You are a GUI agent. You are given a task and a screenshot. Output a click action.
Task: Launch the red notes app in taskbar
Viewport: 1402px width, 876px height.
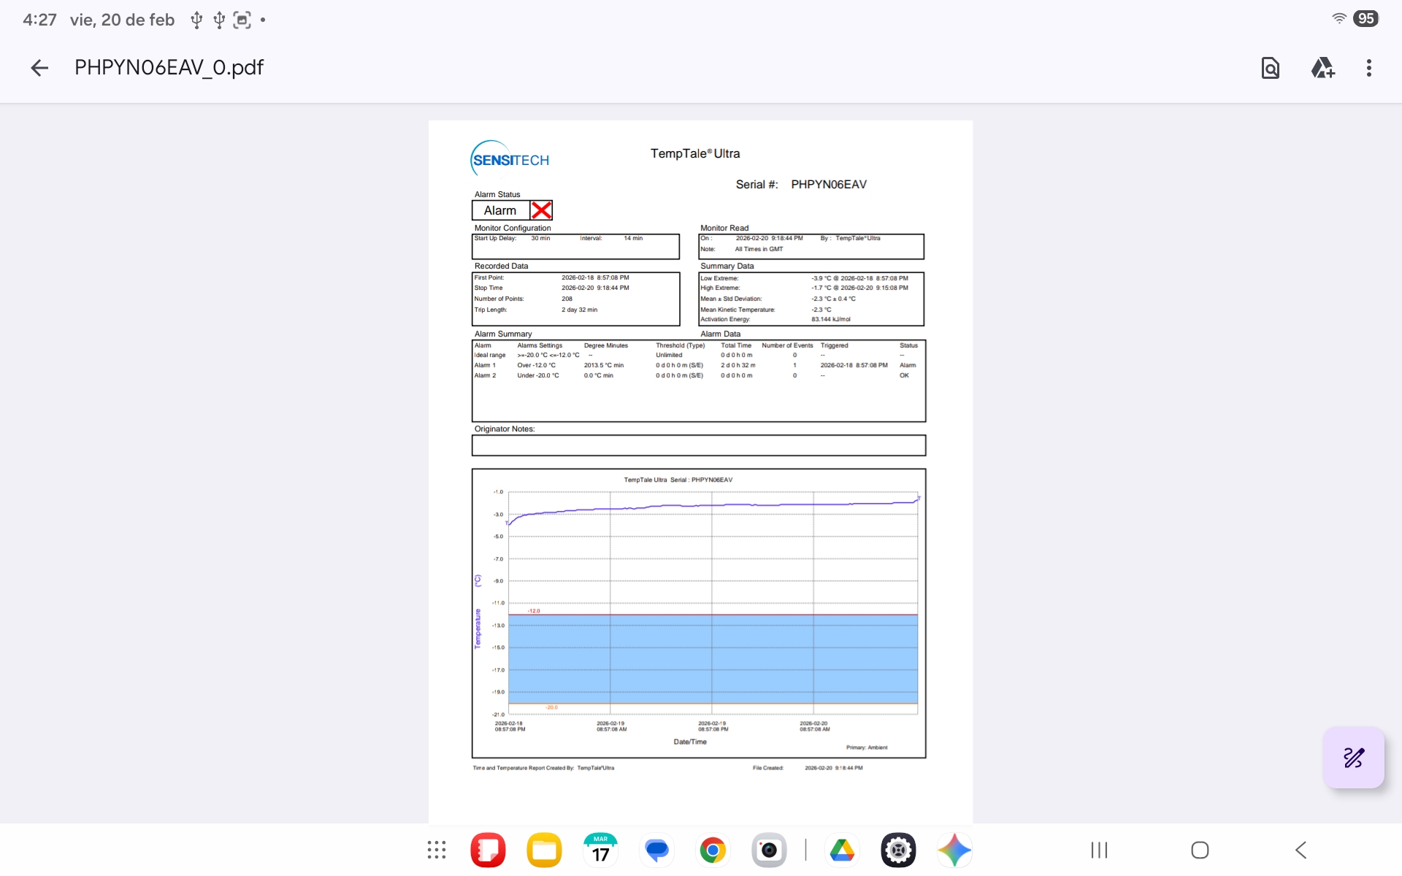coord(488,850)
